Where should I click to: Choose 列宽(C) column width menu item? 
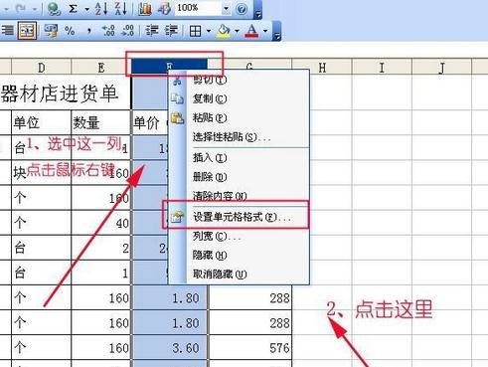click(240, 236)
